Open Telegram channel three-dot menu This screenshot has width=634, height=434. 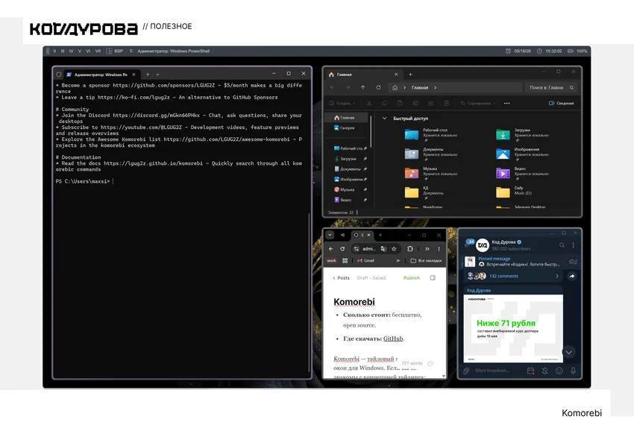(574, 245)
